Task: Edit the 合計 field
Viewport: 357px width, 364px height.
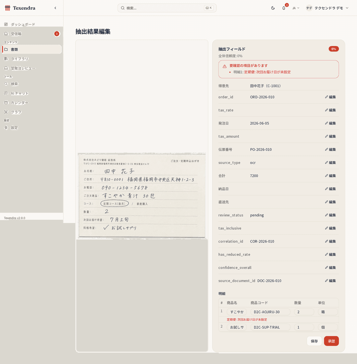Action: click(x=330, y=176)
